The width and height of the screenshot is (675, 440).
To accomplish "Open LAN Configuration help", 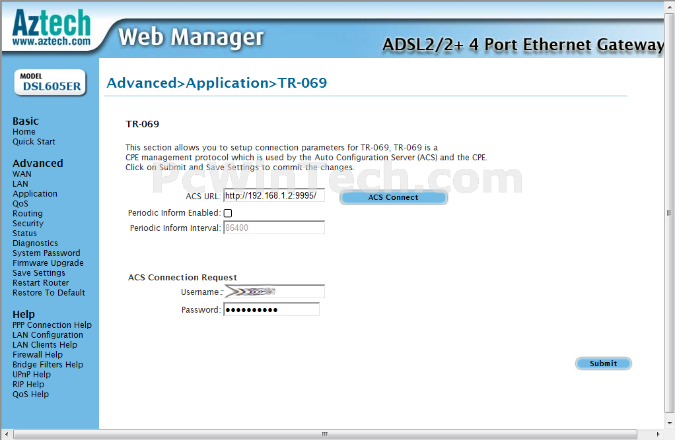I will [48, 334].
